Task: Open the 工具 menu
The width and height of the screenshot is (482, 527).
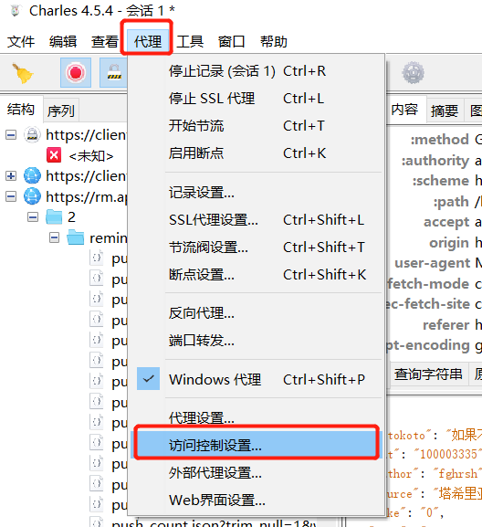Action: (190, 42)
